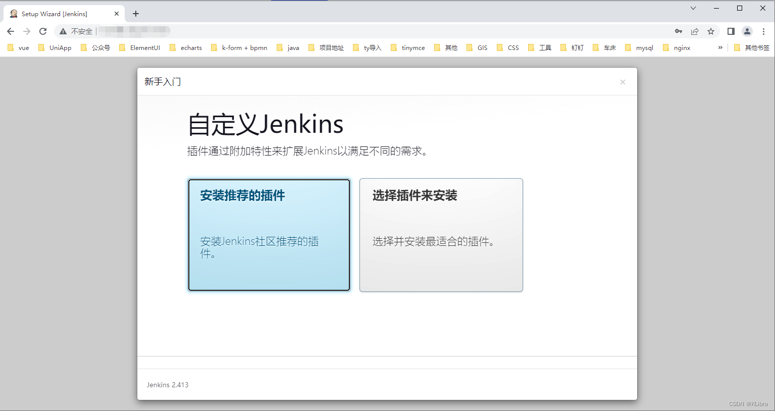Screen dimensions: 775x411
Task: Open the 公众号 bookmark folder
Action: tap(95, 48)
